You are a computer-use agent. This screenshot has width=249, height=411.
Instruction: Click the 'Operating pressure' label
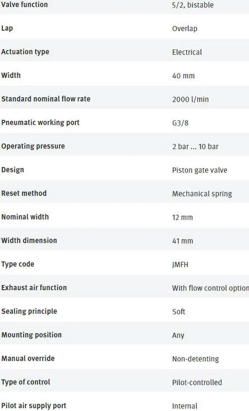pos(33,146)
